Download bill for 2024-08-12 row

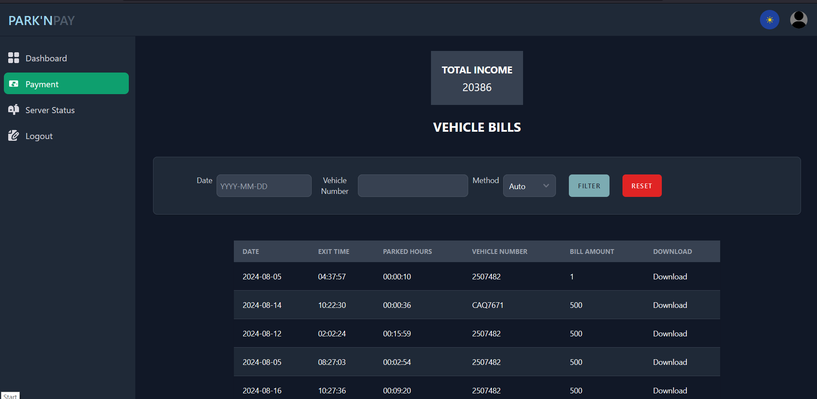[670, 334]
